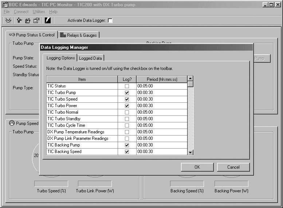Toggle TIC Turbo Power log checkbox
The height and width of the screenshot is (208, 283).
pyautogui.click(x=127, y=106)
